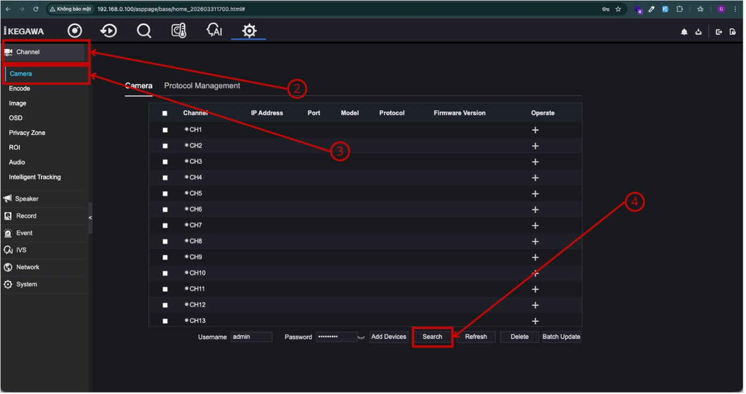Click the logout icon at top right
Image resolution: width=746 pixels, height=394 pixels.
[x=719, y=32]
